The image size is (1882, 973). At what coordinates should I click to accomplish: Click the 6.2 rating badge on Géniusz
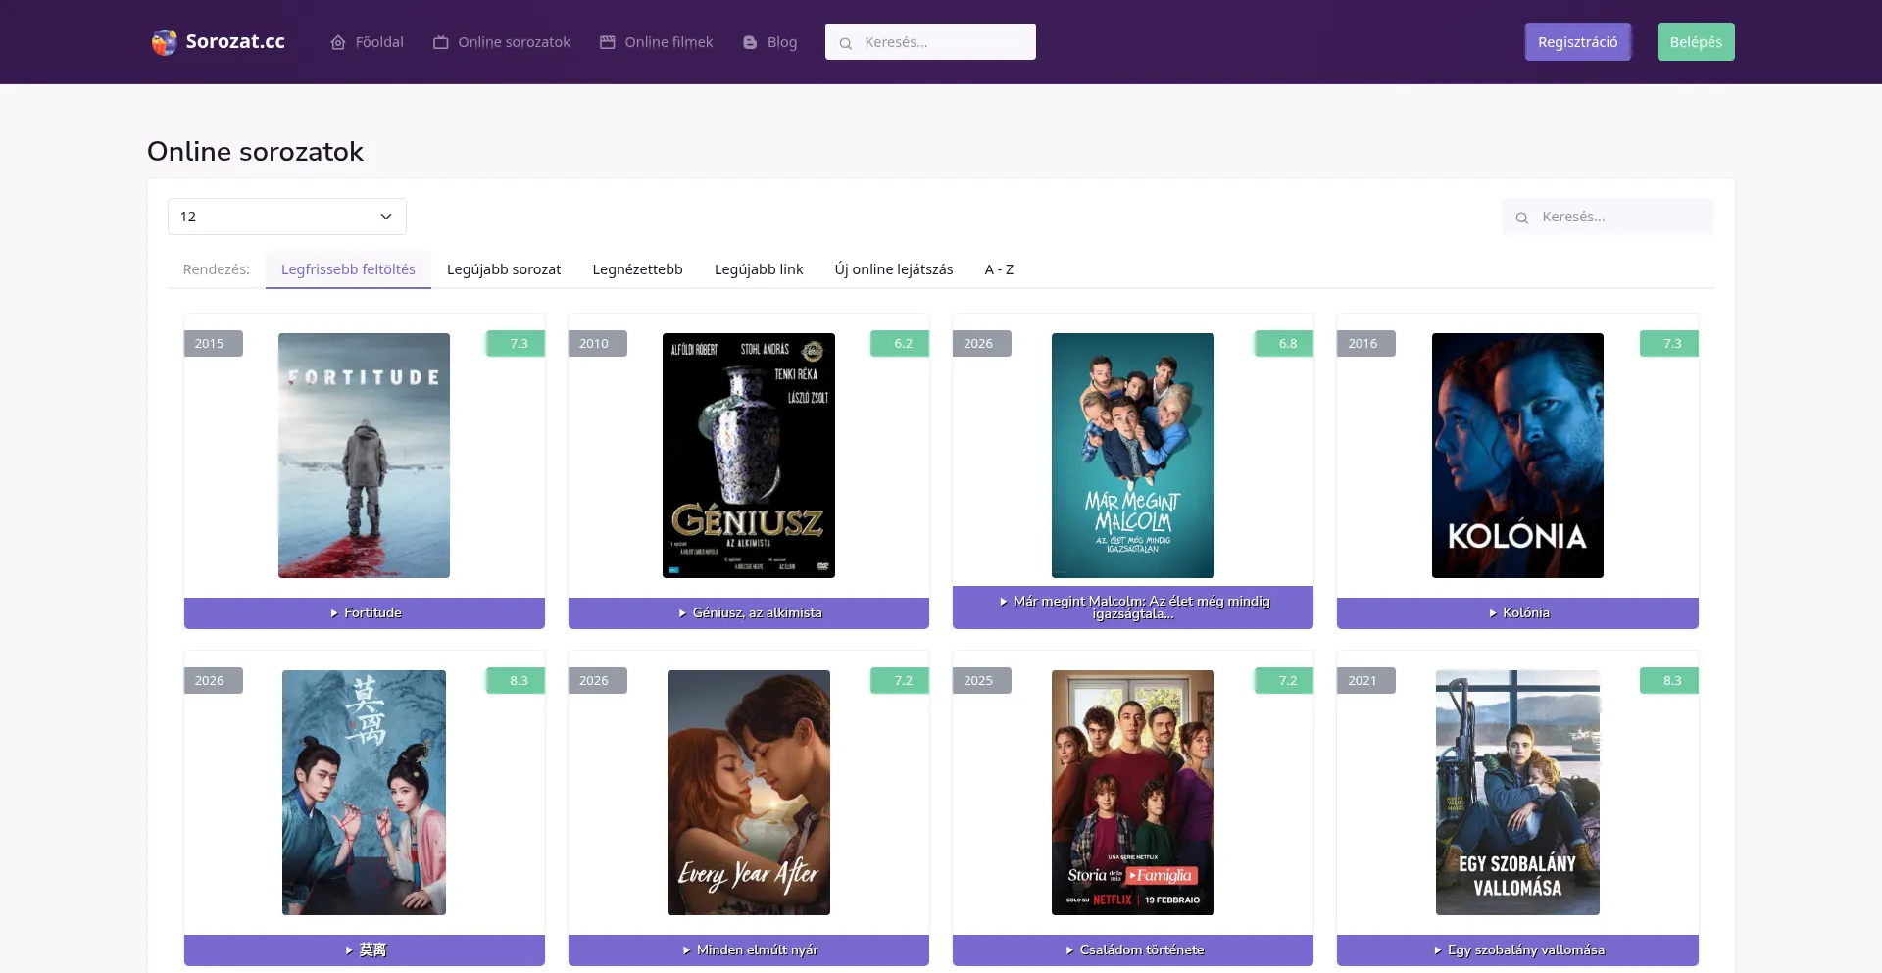(x=901, y=344)
